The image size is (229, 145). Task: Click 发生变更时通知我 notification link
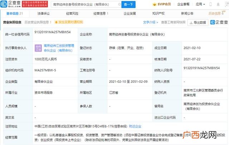coord(69,22)
